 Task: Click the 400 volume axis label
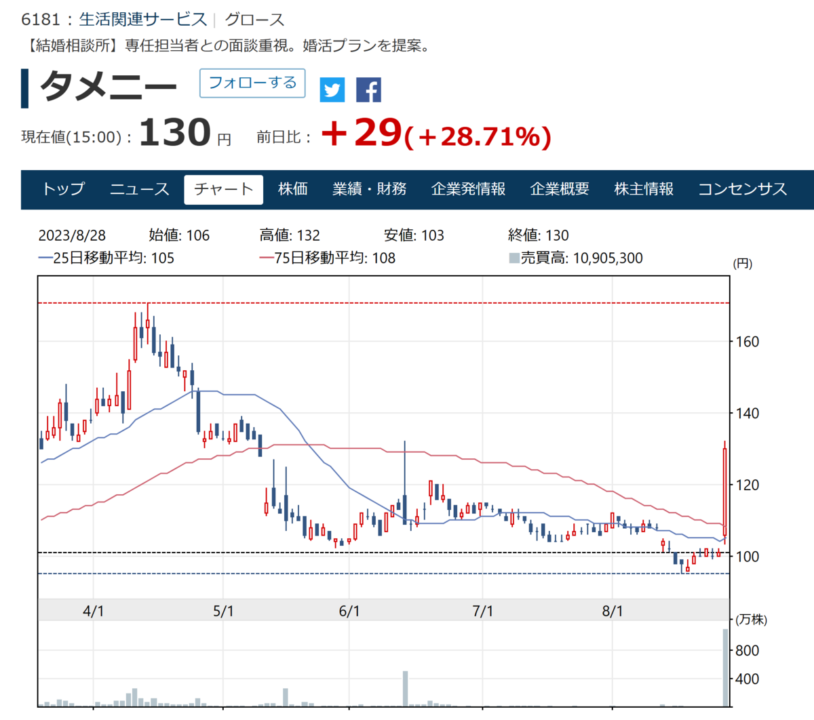coord(748,679)
